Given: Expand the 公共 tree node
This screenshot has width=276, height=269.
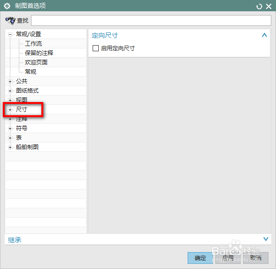Looking at the screenshot, I should click(x=10, y=81).
